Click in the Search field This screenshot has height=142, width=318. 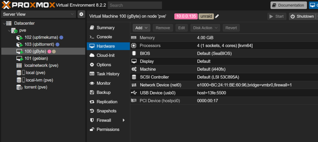(x=135, y=5)
